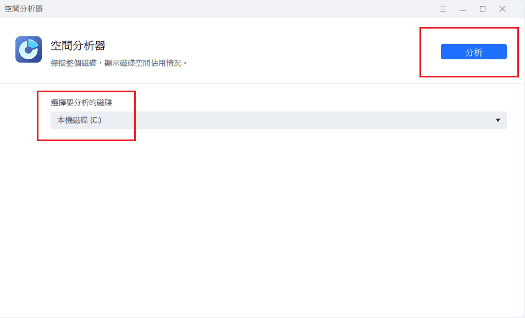Select the 本機磁碟 (C:) text in the combo box
Image resolution: width=525 pixels, height=318 pixels.
coord(79,120)
